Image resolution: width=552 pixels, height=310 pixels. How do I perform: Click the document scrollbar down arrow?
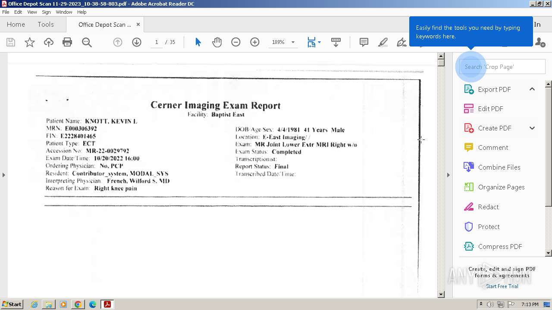pos(441,294)
